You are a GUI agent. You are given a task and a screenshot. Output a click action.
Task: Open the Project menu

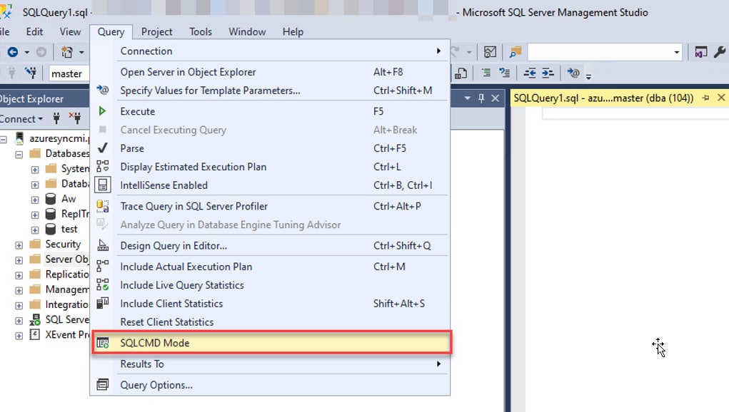[x=156, y=31]
